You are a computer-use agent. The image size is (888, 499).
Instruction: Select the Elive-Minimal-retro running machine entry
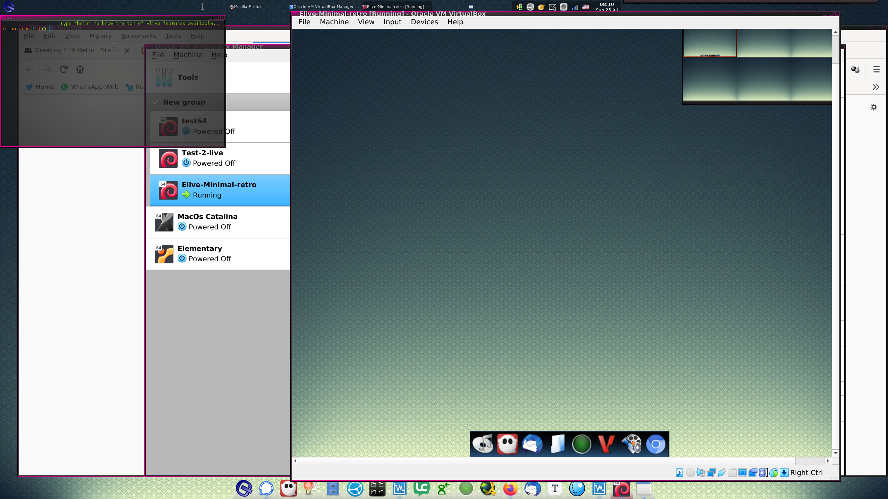[220, 190]
